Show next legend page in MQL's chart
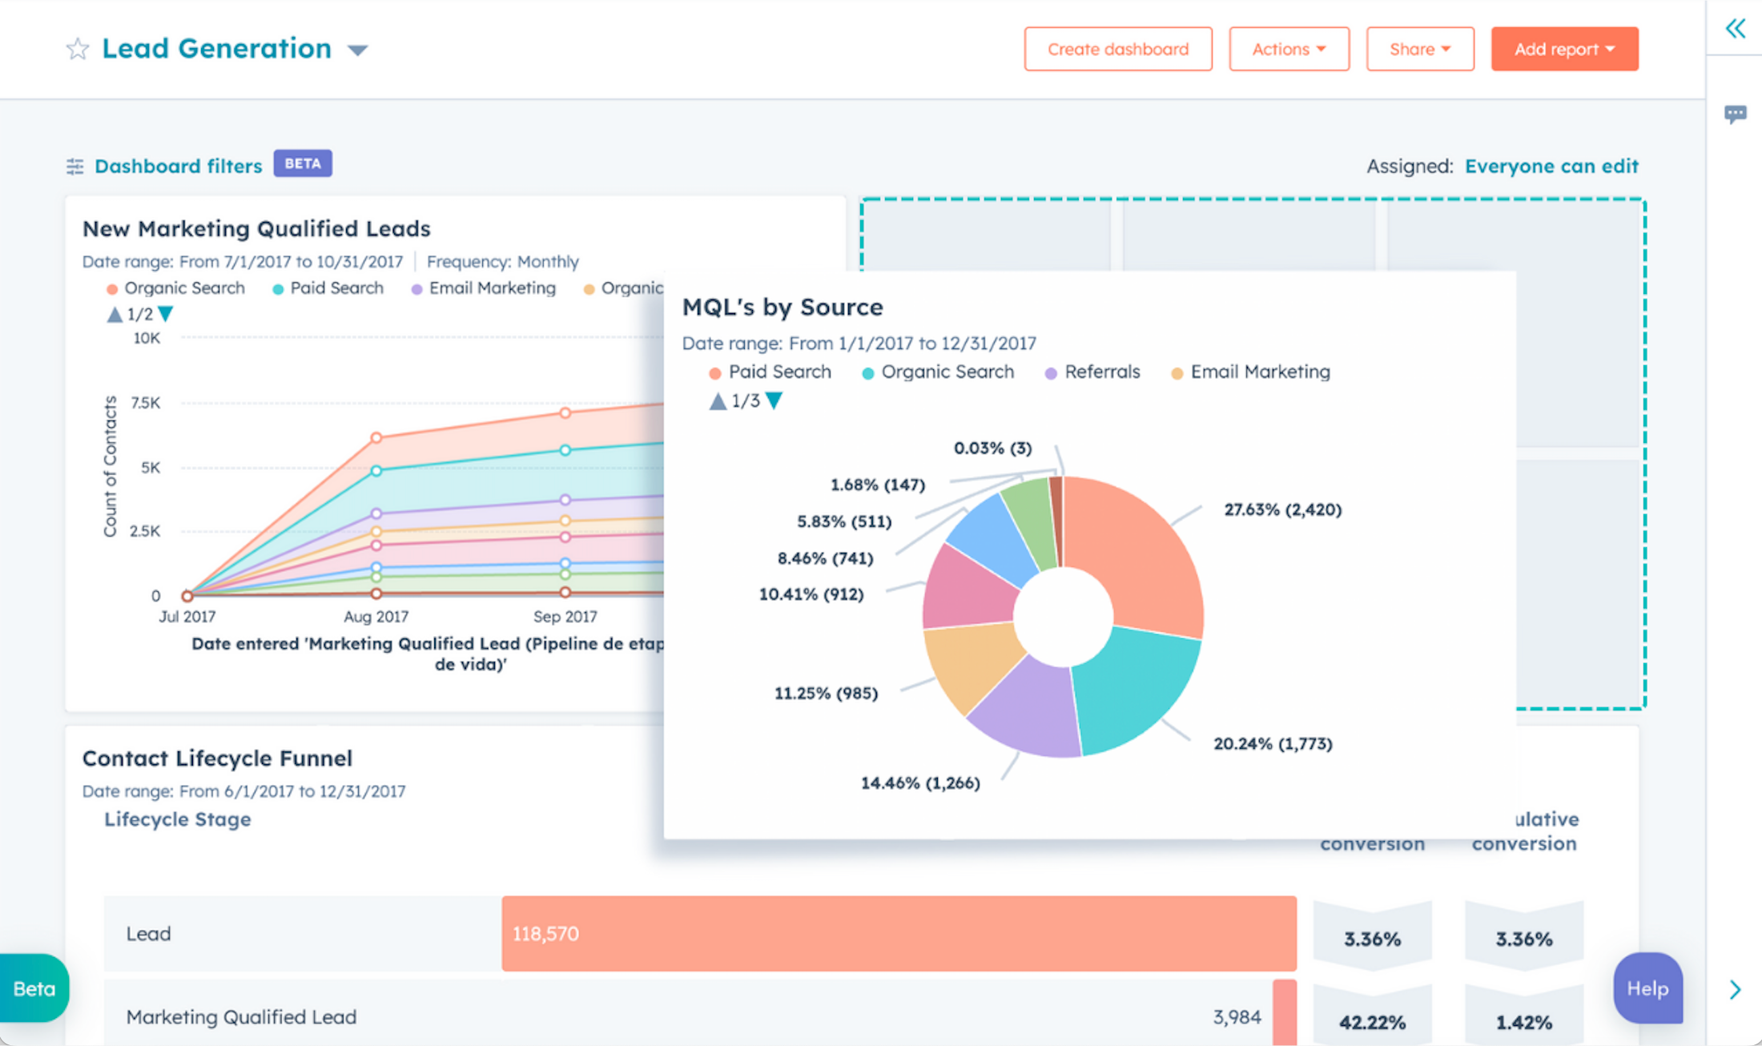The height and width of the screenshot is (1046, 1762). click(773, 400)
